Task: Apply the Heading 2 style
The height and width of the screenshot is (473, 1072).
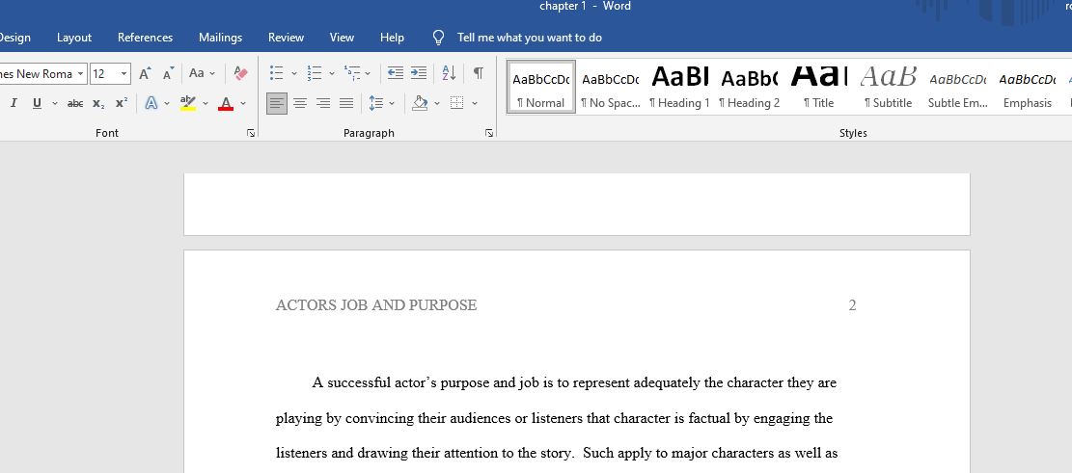Action: coord(750,87)
